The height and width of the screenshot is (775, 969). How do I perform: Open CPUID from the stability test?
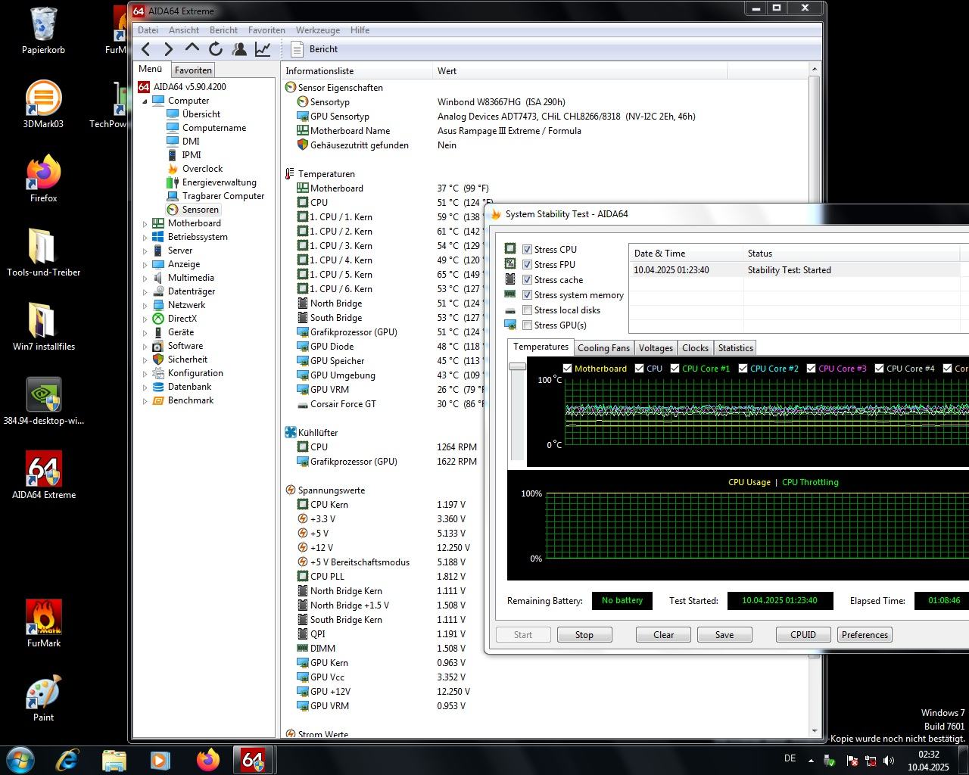click(x=803, y=635)
